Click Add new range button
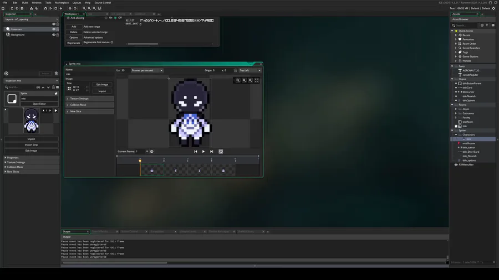Viewport: 499px width, 280px height. [74, 27]
